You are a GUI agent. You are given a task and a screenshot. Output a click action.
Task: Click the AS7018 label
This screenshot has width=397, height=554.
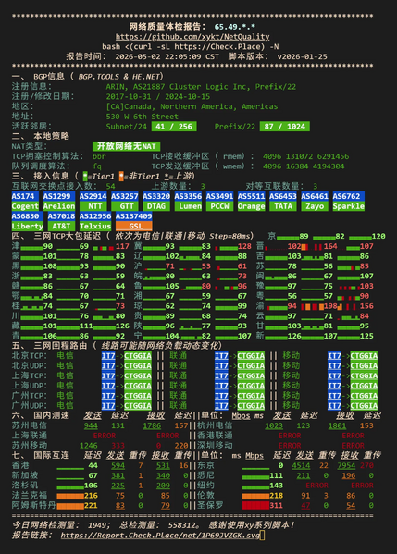(x=61, y=215)
